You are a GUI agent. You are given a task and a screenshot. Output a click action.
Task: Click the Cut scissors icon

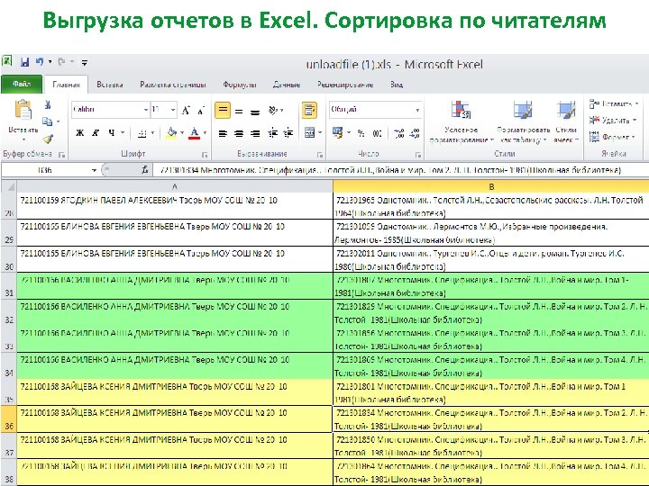pyautogui.click(x=48, y=104)
